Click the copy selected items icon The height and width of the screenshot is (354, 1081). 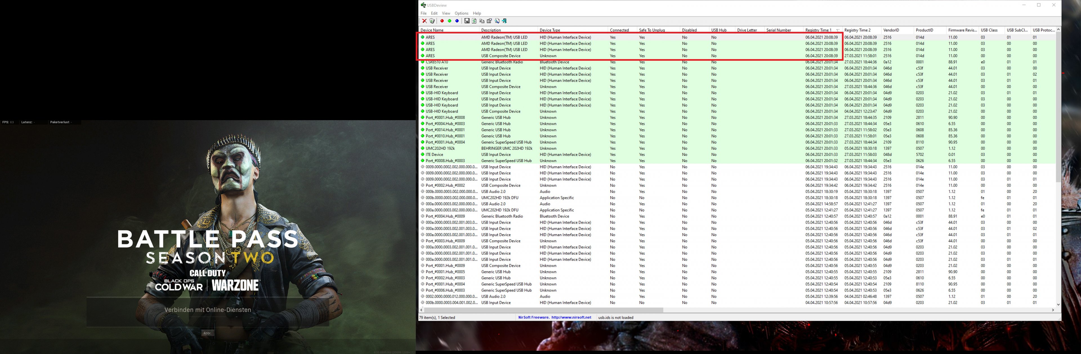click(482, 21)
